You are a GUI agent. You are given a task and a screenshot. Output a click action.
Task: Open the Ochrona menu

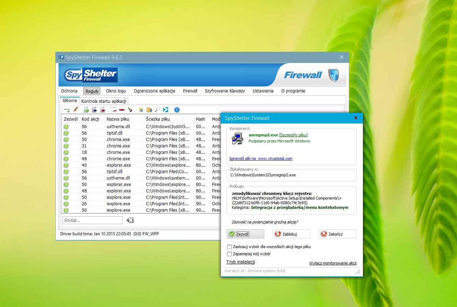69,91
